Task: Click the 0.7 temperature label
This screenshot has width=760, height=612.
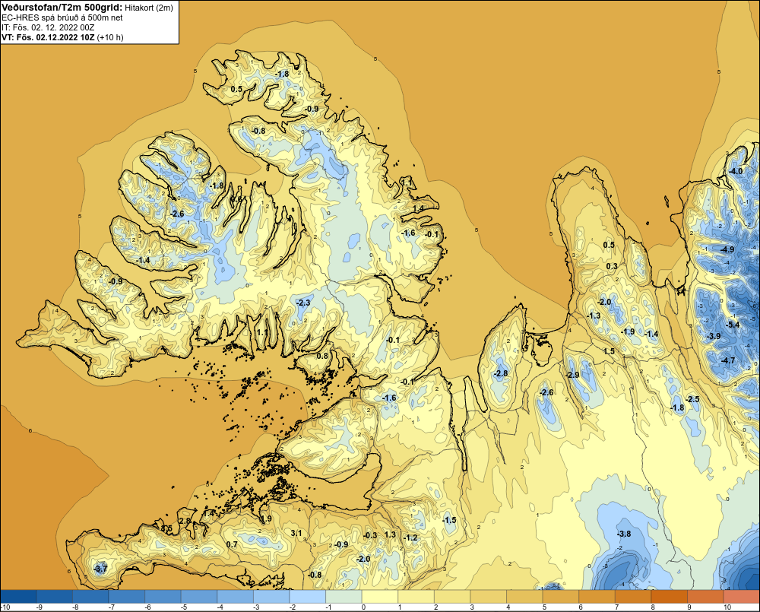Action: coord(232,544)
